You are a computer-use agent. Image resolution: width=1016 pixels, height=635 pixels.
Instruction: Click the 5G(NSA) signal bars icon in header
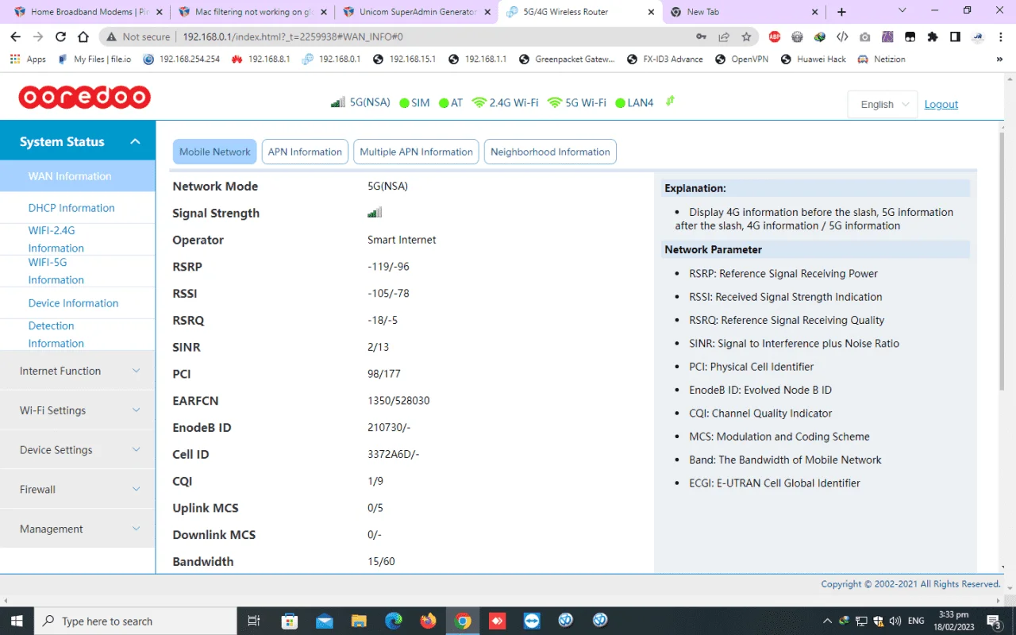click(338, 102)
